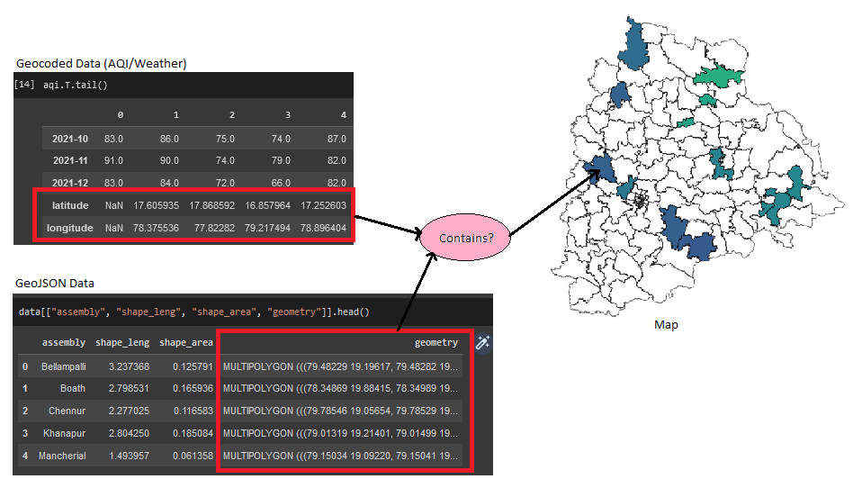The height and width of the screenshot is (488, 853).
Task: Click the Boath MULTIPOLYGON geometry cell
Action: tap(340, 388)
